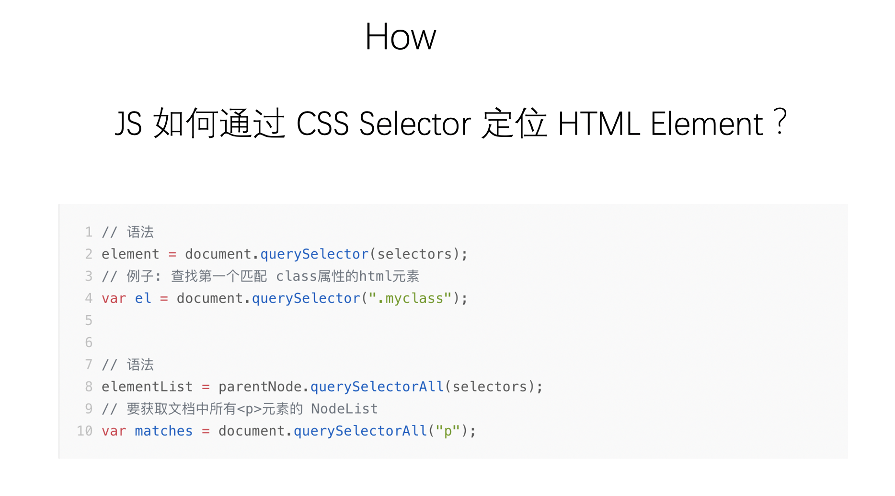
Task: Click line number 1 in code block
Action: 89,232
